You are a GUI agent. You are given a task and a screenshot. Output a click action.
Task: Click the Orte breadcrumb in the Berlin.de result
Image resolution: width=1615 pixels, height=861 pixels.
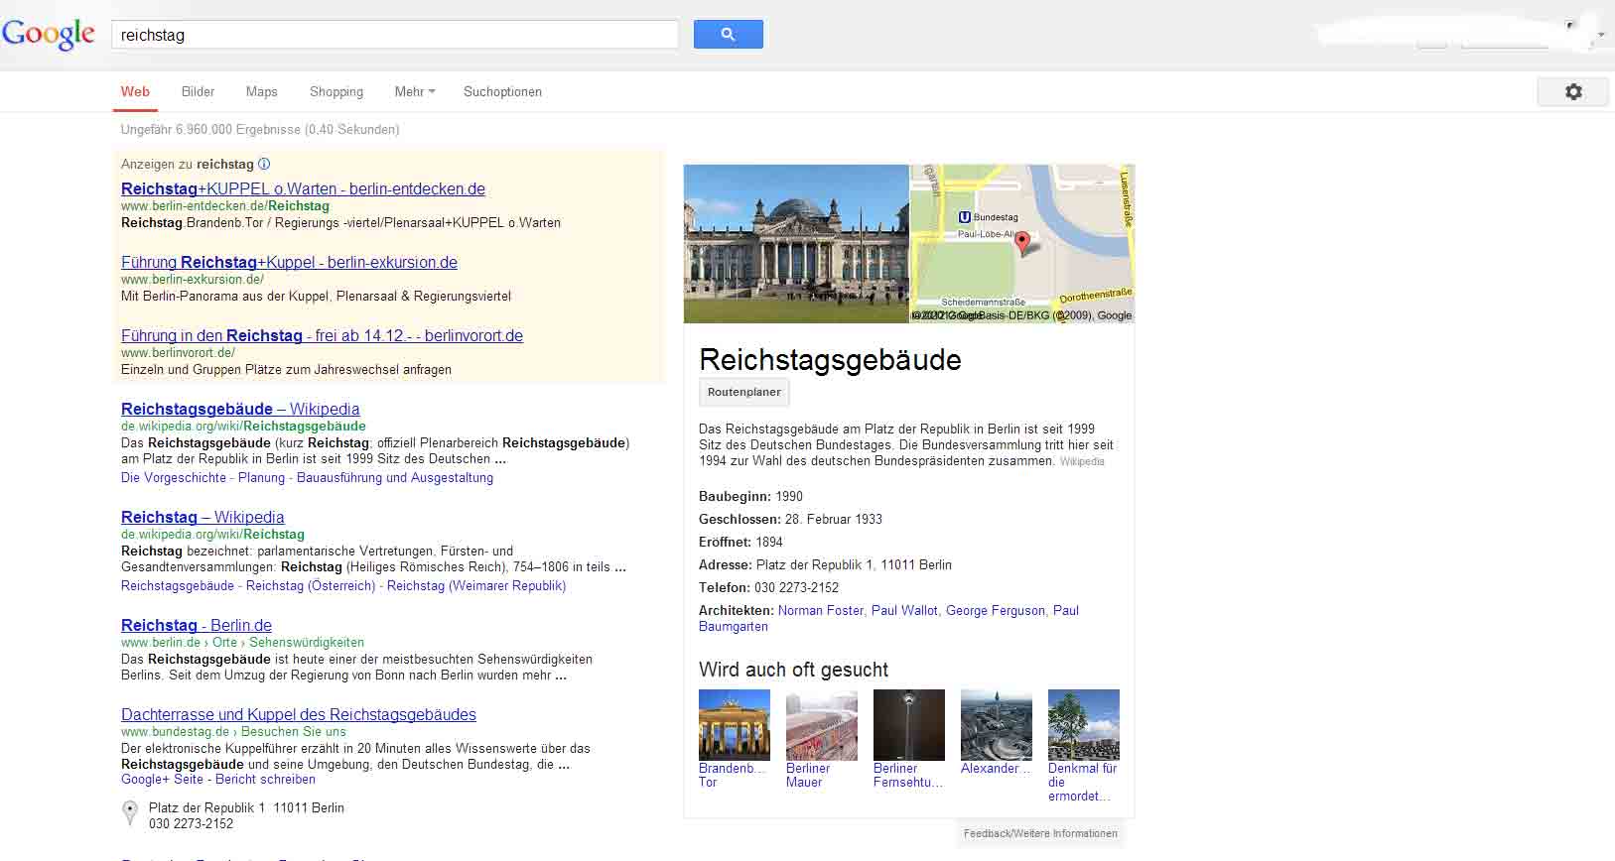[x=224, y=642]
